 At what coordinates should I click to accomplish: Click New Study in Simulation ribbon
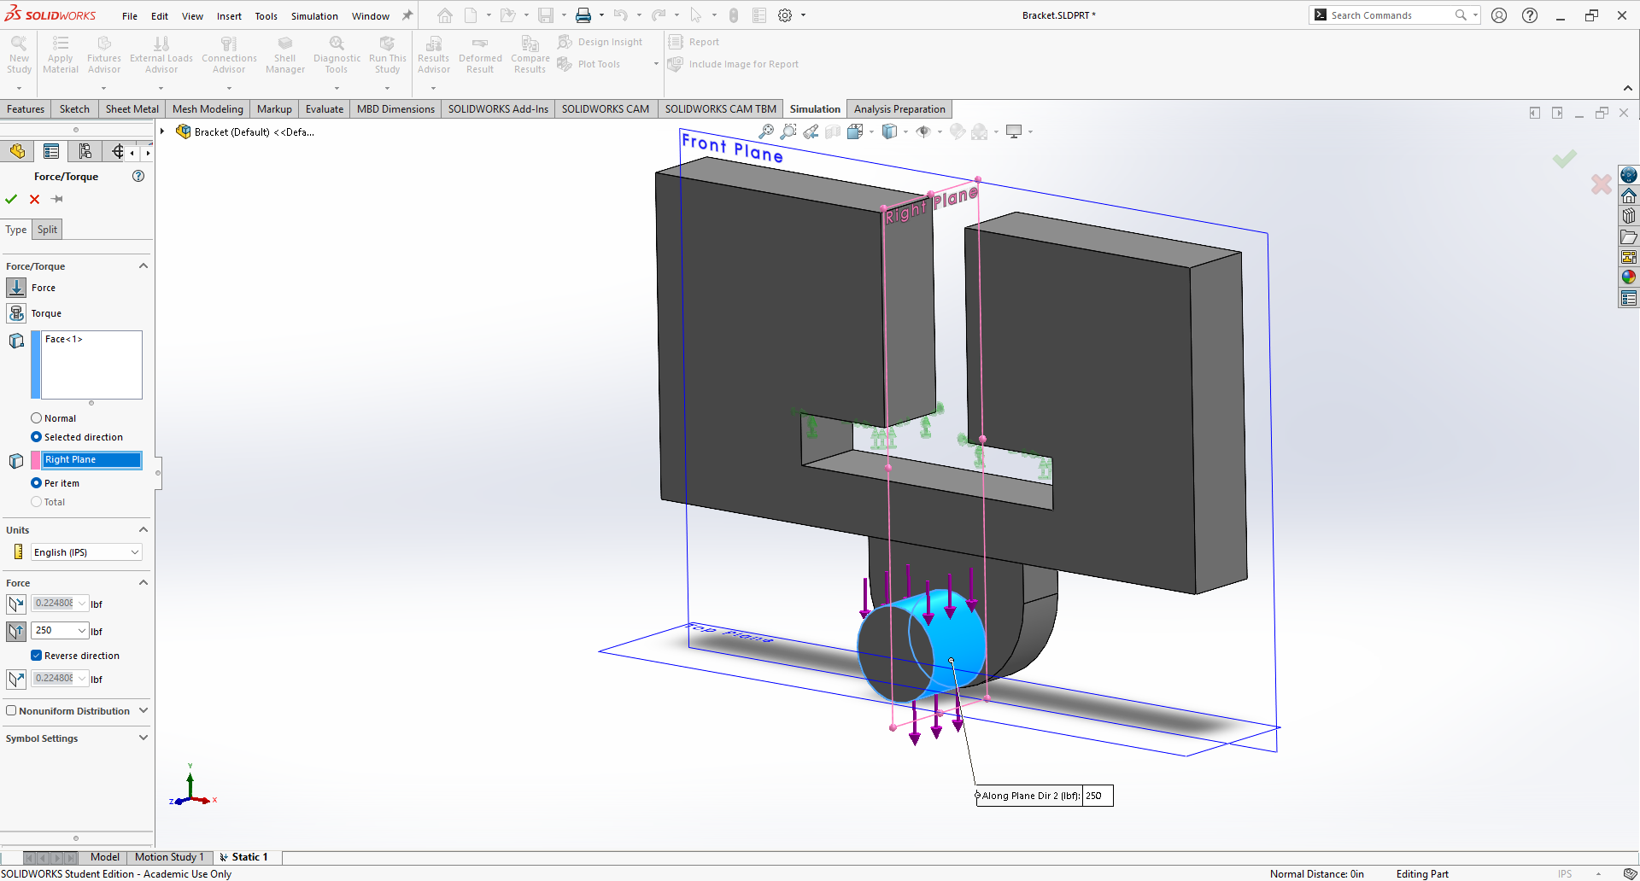coord(19,55)
